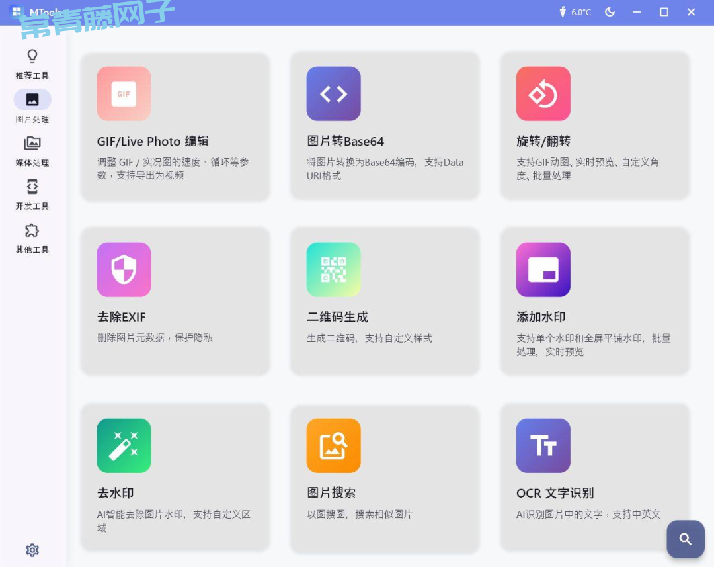Select the 图片处理 sidebar tab
The height and width of the screenshot is (567, 714).
point(32,107)
